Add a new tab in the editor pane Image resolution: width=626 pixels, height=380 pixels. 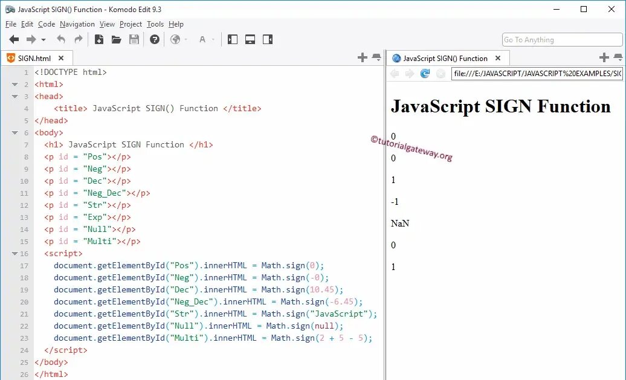tap(362, 58)
